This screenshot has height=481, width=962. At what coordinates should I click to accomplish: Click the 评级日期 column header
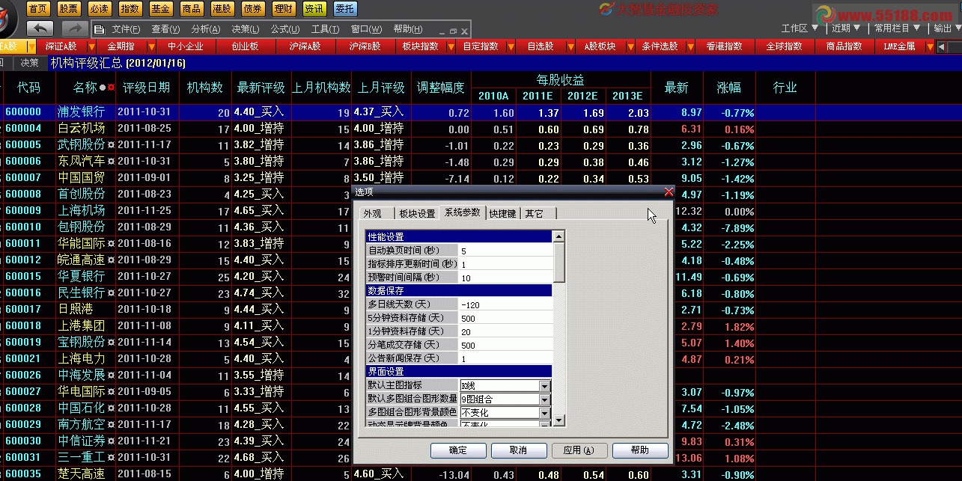(x=147, y=88)
